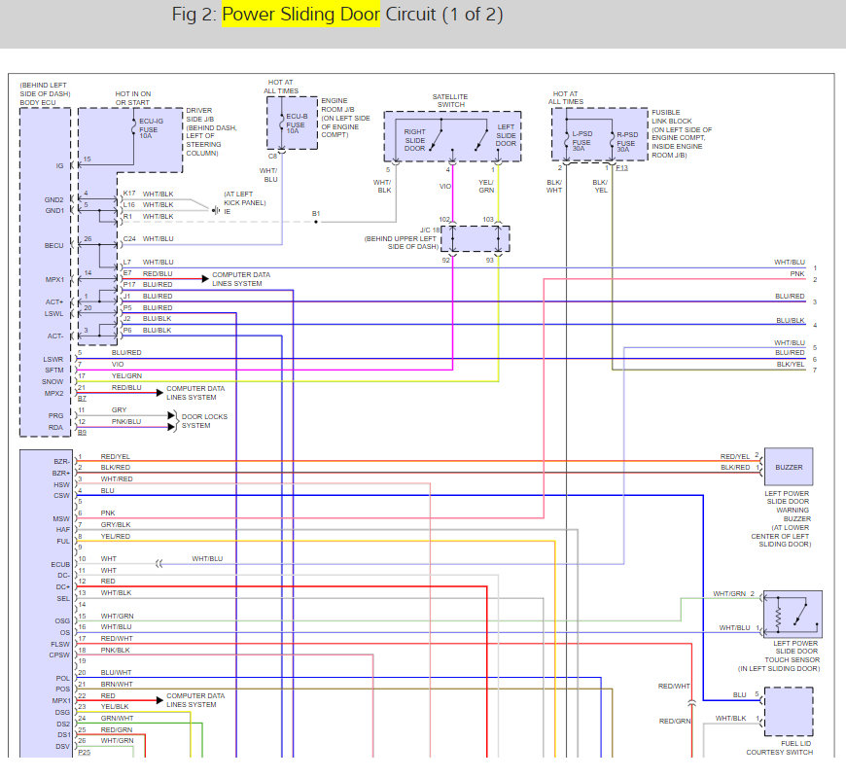Click the touch sensor resistor switch symbol

(793, 614)
